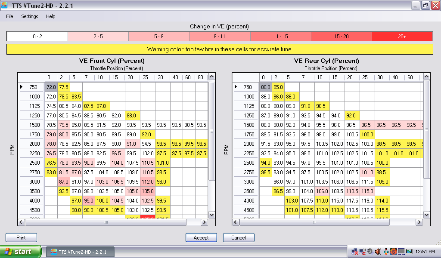
Task: Open the orange speaker volume tray icon
Action: 378,252
